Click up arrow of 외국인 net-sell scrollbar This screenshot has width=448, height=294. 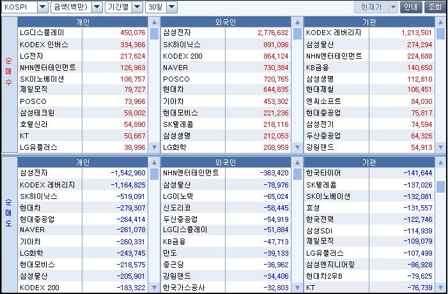tap(297, 163)
